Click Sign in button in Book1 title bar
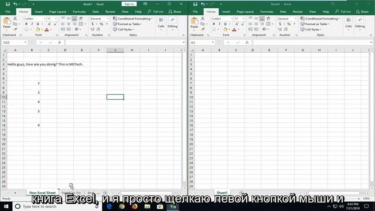 tap(129, 4)
